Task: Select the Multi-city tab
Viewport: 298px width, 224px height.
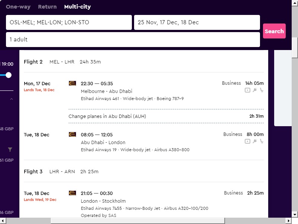Action: pos(77,7)
